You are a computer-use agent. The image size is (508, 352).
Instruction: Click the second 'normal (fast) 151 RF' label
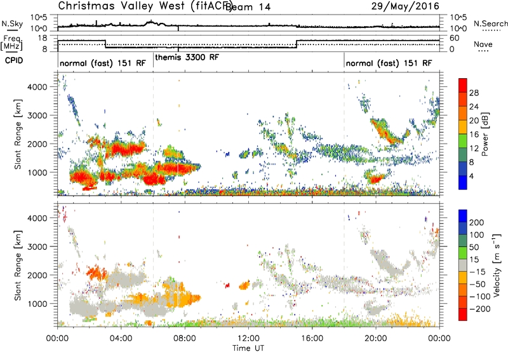click(389, 63)
